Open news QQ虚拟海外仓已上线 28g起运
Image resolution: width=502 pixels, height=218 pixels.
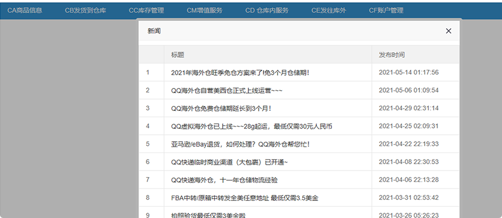(x=252, y=126)
